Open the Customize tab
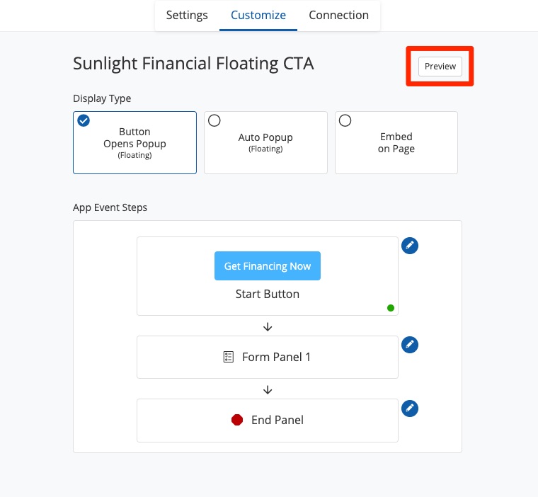The width and height of the screenshot is (538, 497). (x=258, y=15)
